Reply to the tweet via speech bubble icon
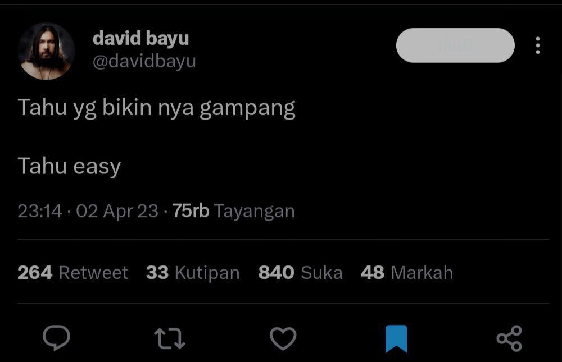Image resolution: width=562 pixels, height=362 pixels. [56, 338]
